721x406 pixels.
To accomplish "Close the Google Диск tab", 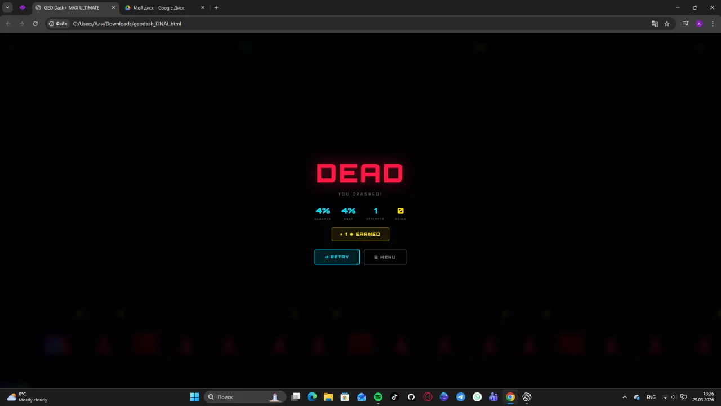I will (x=203, y=8).
